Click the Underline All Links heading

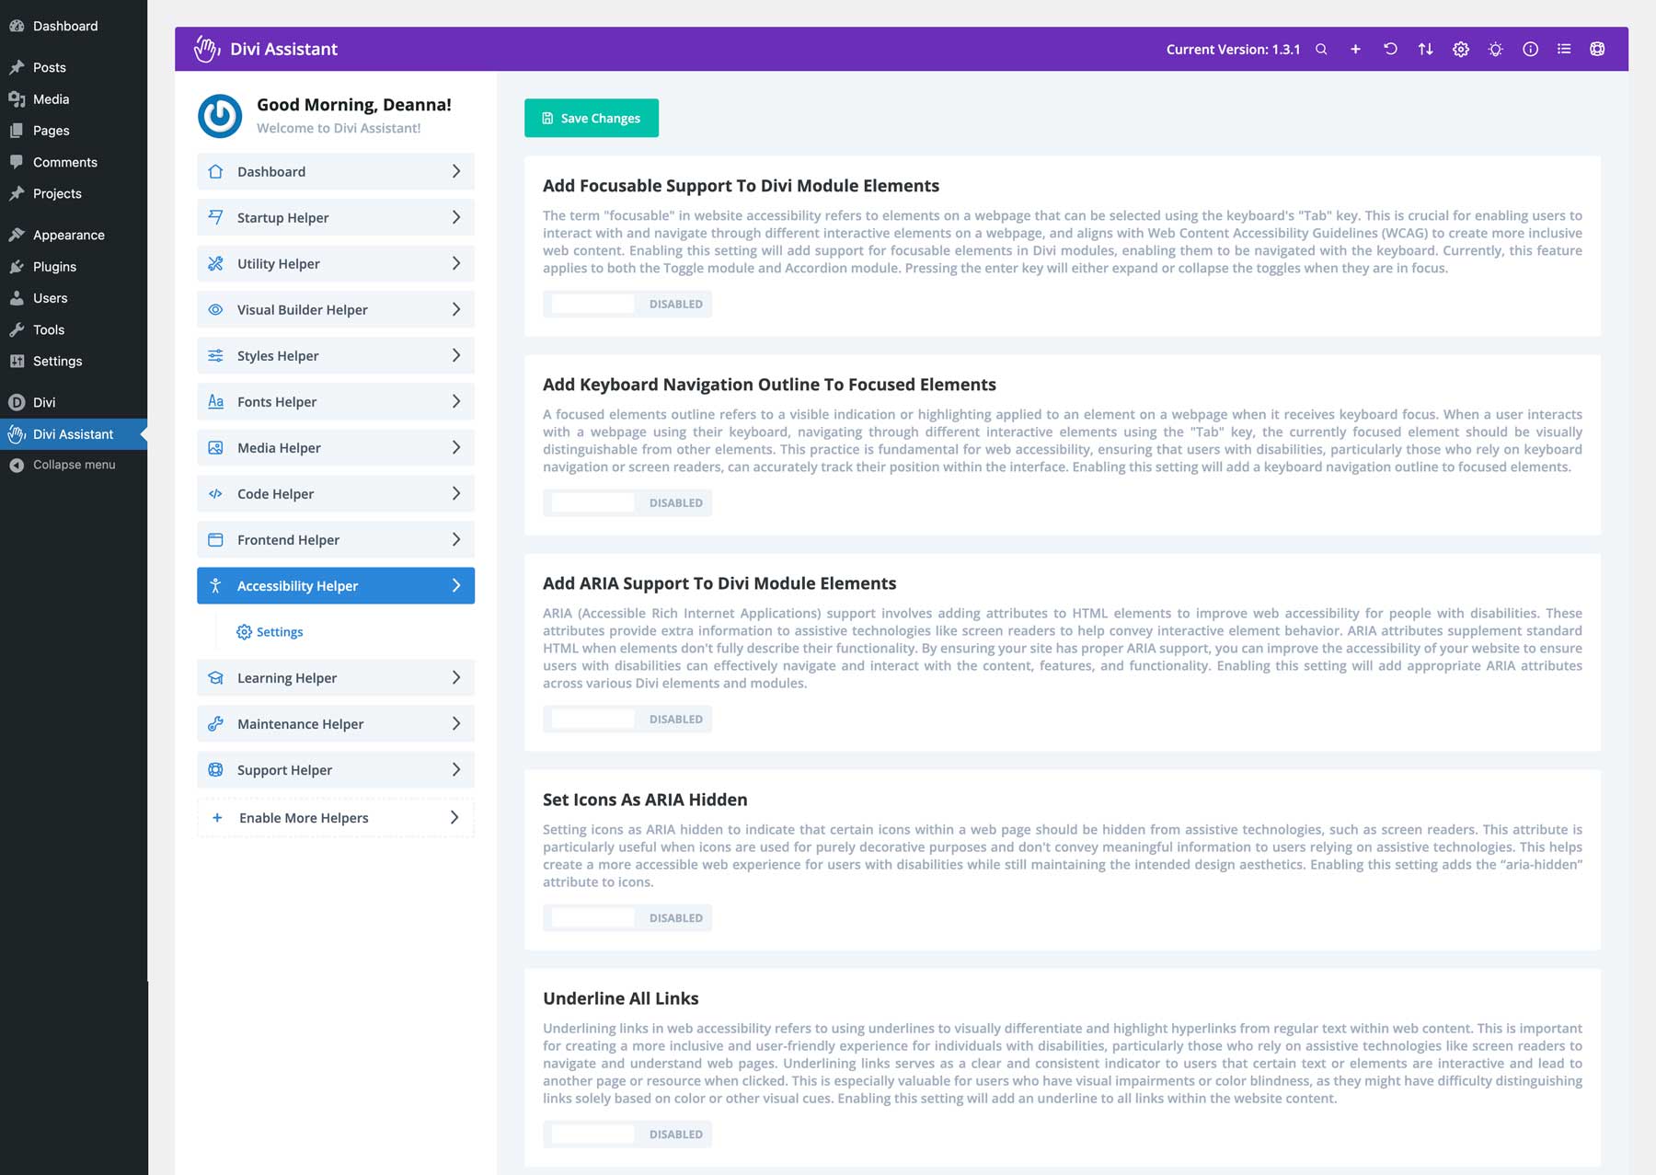click(x=621, y=998)
